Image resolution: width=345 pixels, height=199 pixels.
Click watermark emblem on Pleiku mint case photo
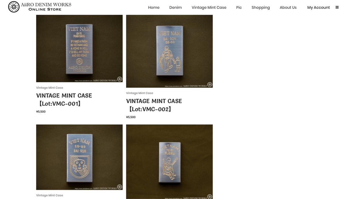210,197
